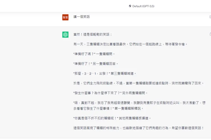The image size is (211, 140).
Task: Click the user prompt text 講一個笑話
Action: click(82, 17)
